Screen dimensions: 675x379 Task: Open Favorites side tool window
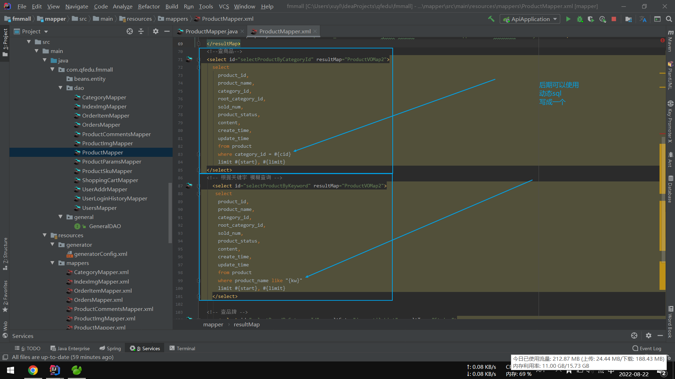[5, 296]
